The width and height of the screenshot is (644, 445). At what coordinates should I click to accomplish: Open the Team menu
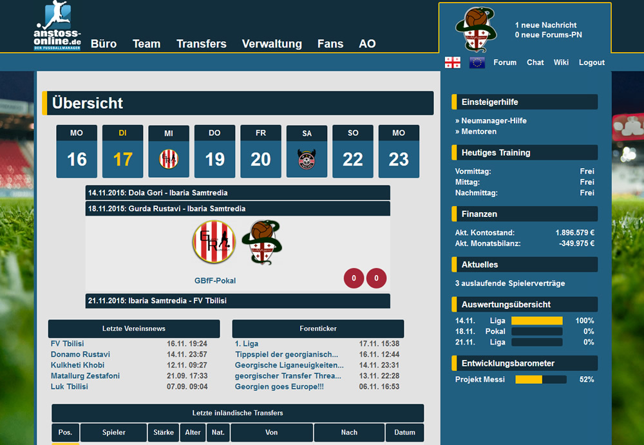(146, 44)
